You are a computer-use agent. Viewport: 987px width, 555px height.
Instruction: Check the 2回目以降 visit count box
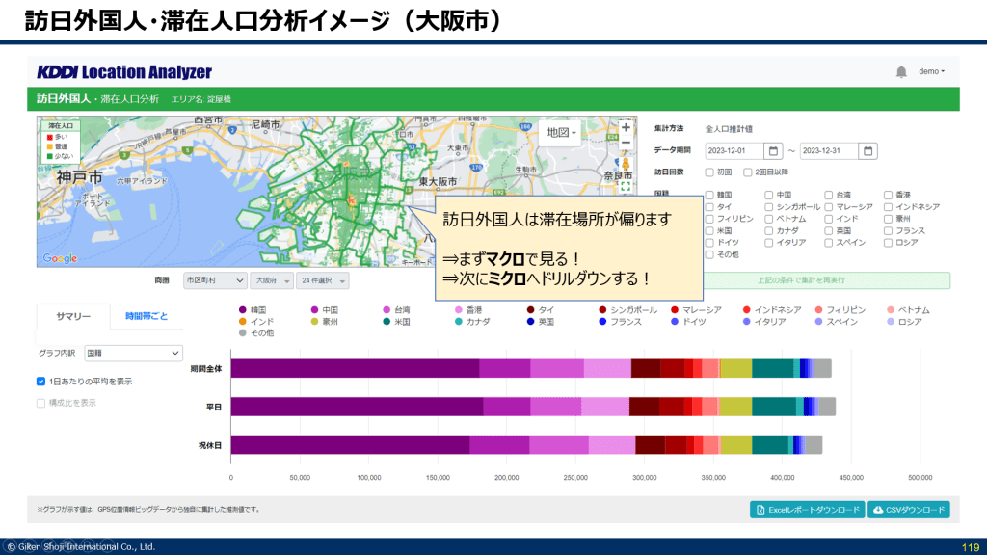(747, 172)
